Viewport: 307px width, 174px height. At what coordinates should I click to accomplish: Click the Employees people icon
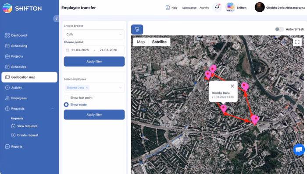click(7, 98)
